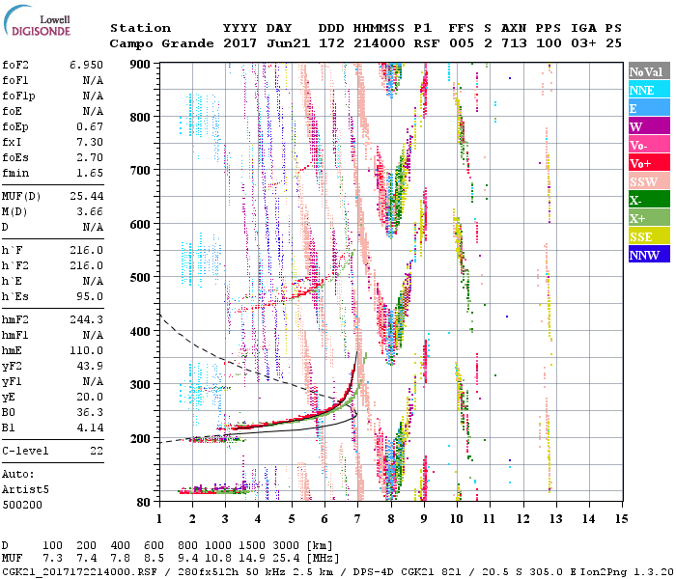Click the CGK21_2017172214000.RSF filename
Screen dimensions: 676x579
(x=80, y=572)
